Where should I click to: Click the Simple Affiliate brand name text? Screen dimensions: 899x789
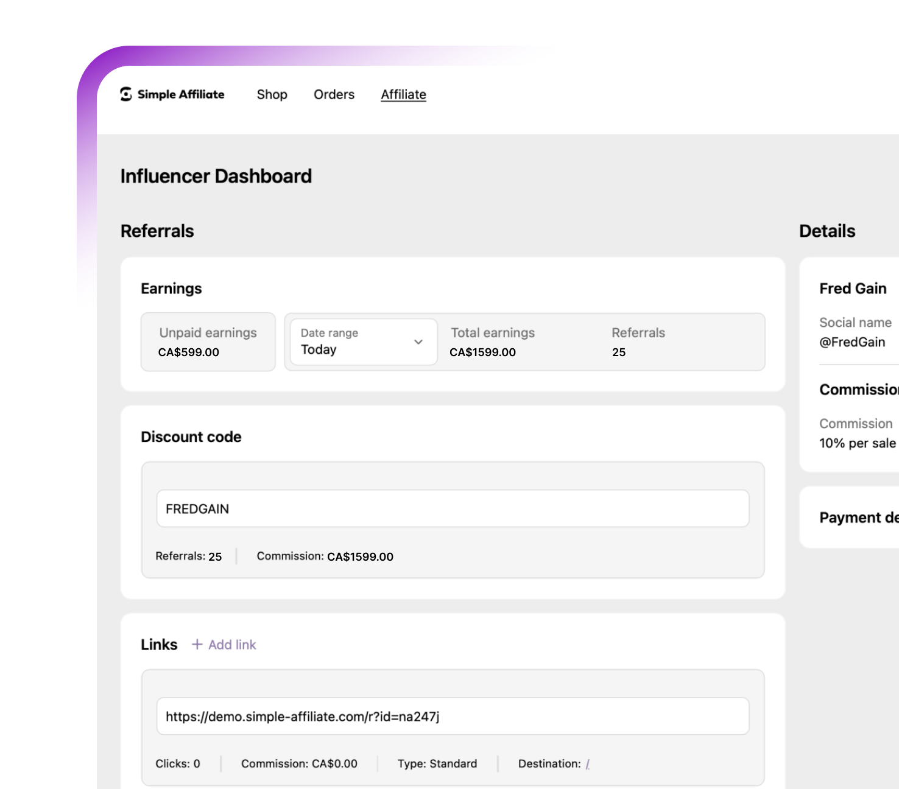181,94
